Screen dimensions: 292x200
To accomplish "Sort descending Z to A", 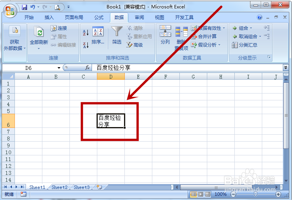I will tap(86, 45).
